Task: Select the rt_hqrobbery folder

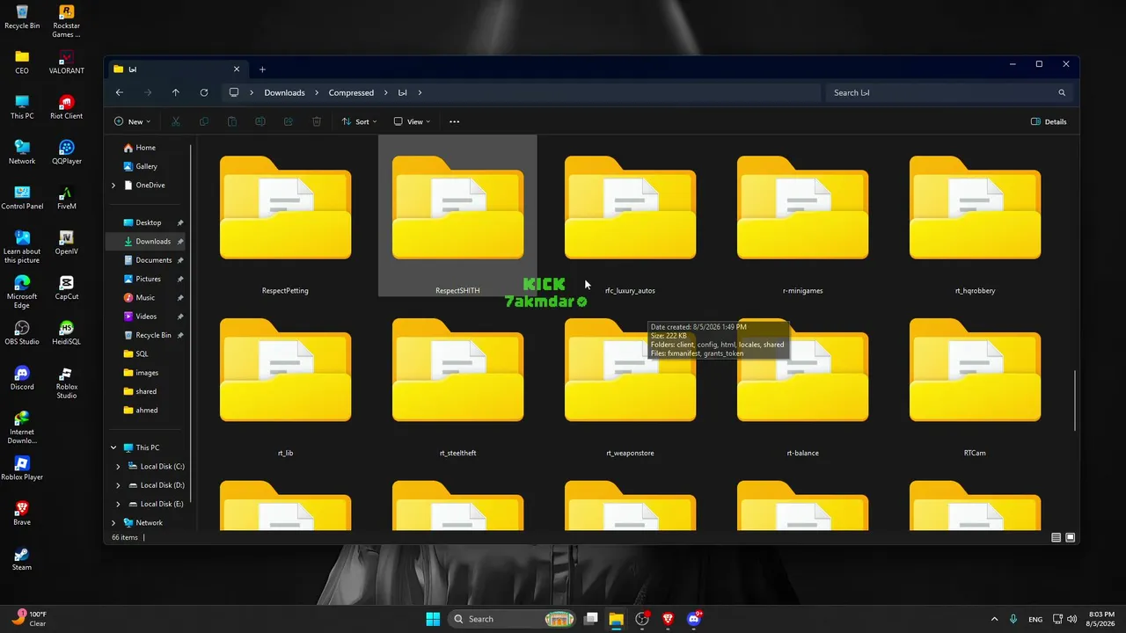Action: pyautogui.click(x=975, y=216)
